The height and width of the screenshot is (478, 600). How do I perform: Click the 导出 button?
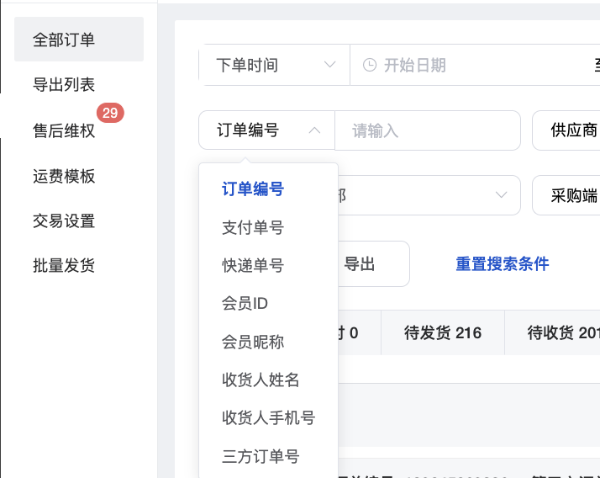[361, 264]
